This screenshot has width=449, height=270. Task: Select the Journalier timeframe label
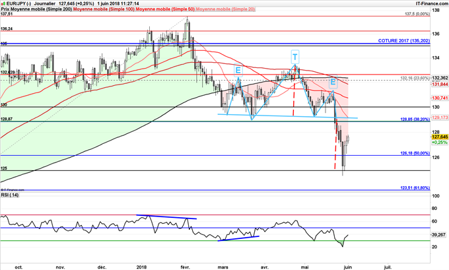(45, 4)
